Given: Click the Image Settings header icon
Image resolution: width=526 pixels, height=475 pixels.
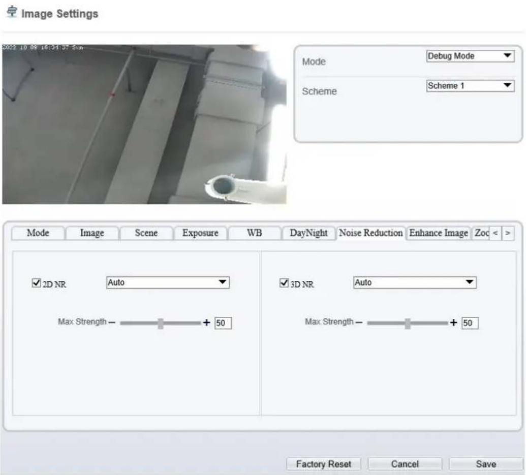Looking at the screenshot, I should pos(12,12).
